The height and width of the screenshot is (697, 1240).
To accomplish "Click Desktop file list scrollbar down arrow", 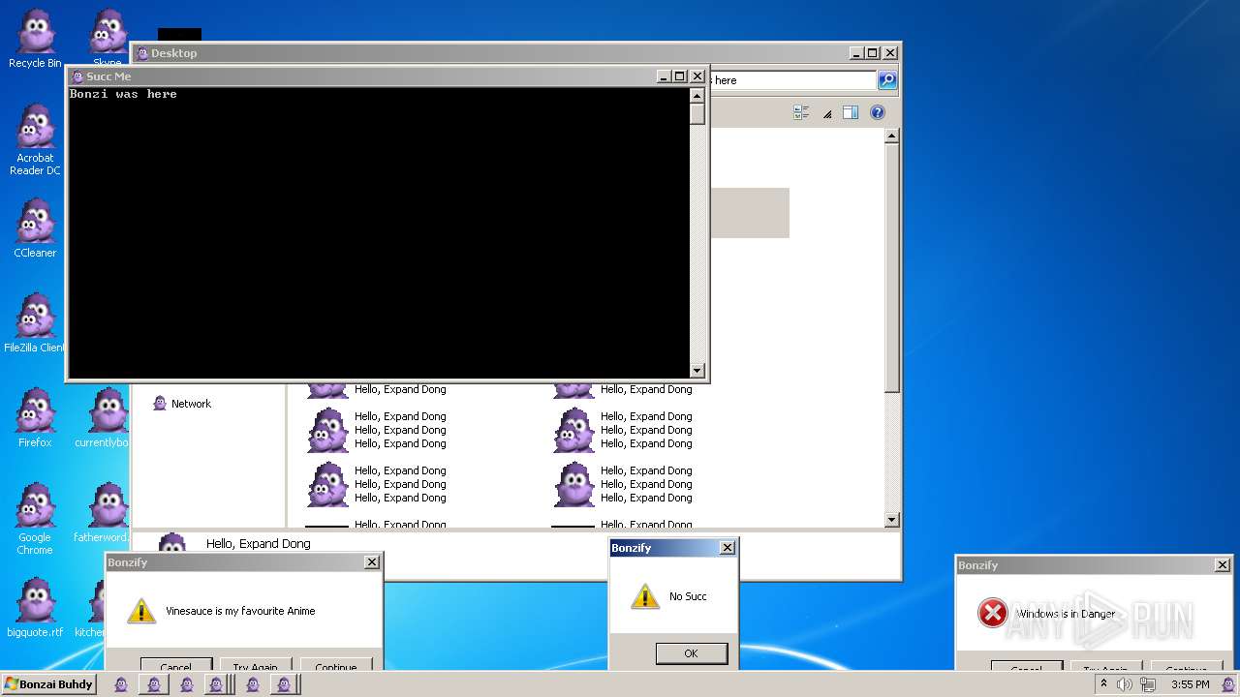I will click(x=892, y=520).
